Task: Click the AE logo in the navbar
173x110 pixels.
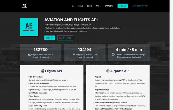Action: pos(24,6)
